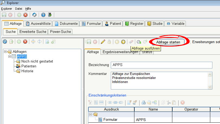Select the Power-Suche tab
The width and height of the screenshot is (220, 124).
(60, 32)
